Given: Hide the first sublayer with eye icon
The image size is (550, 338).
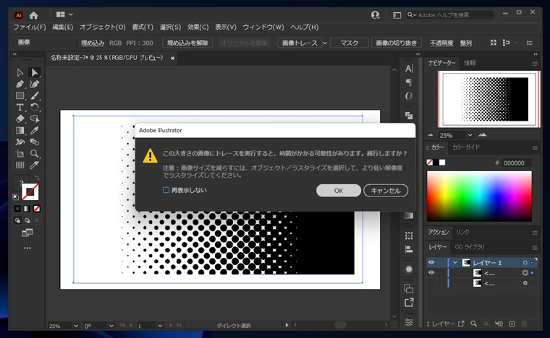Looking at the screenshot, I should tap(431, 272).
